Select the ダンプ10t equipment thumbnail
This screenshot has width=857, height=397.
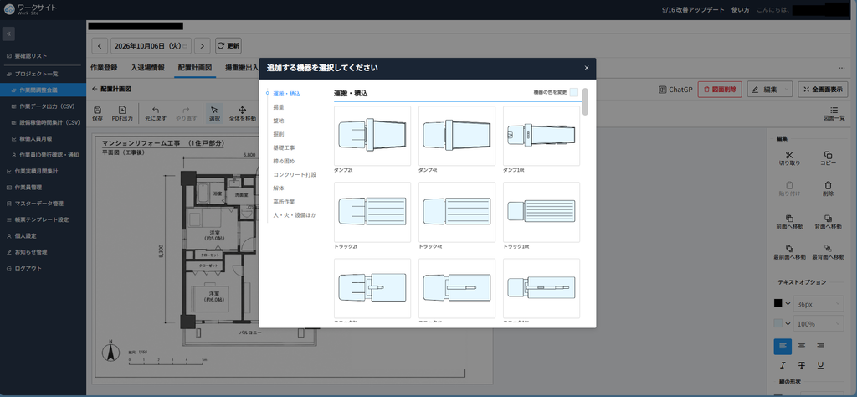(541, 136)
